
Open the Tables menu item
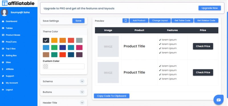[x=9, y=28]
